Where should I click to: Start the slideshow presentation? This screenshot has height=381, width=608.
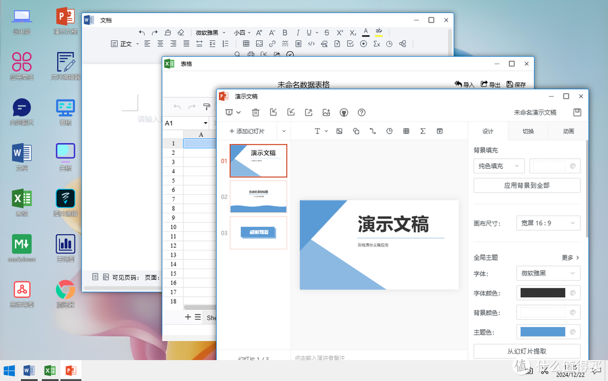coord(230,111)
